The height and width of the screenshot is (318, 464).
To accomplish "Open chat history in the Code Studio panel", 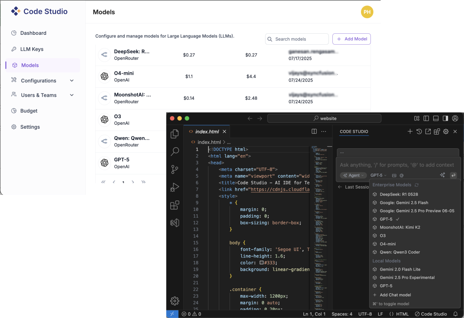I will [x=419, y=131].
